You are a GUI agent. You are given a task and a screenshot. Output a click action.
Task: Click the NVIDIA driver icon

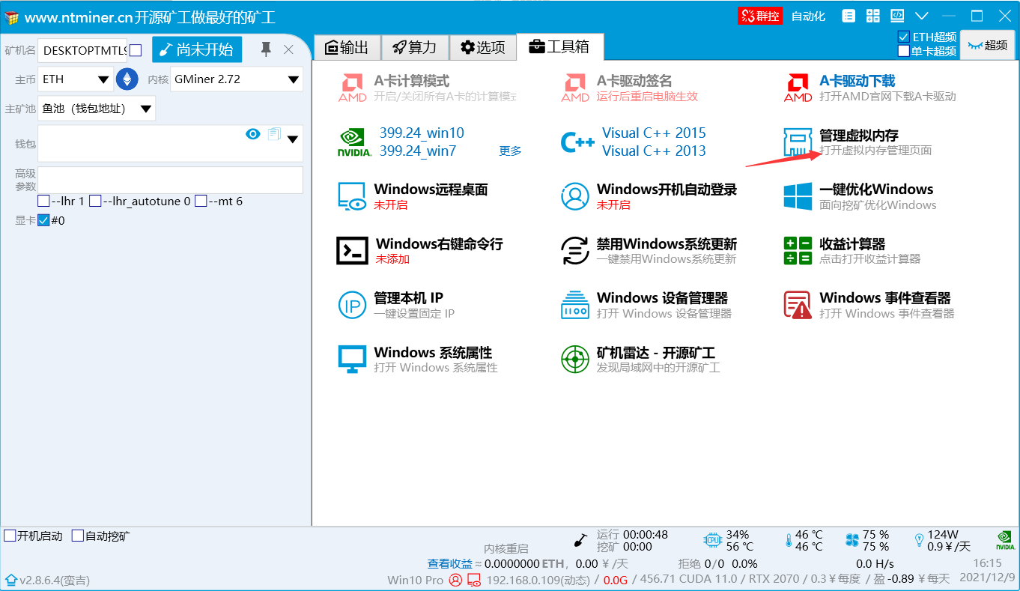[x=354, y=142]
